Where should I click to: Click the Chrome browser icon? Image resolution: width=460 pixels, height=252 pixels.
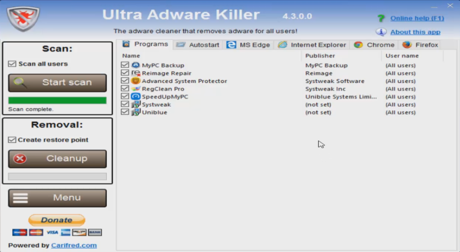tap(358, 45)
